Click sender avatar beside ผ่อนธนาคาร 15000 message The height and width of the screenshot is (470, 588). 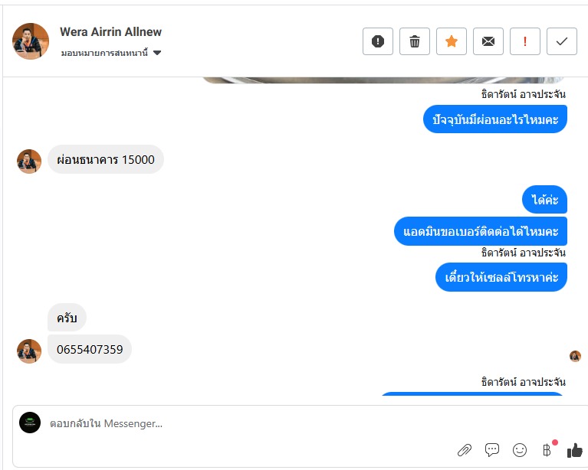tap(29, 162)
